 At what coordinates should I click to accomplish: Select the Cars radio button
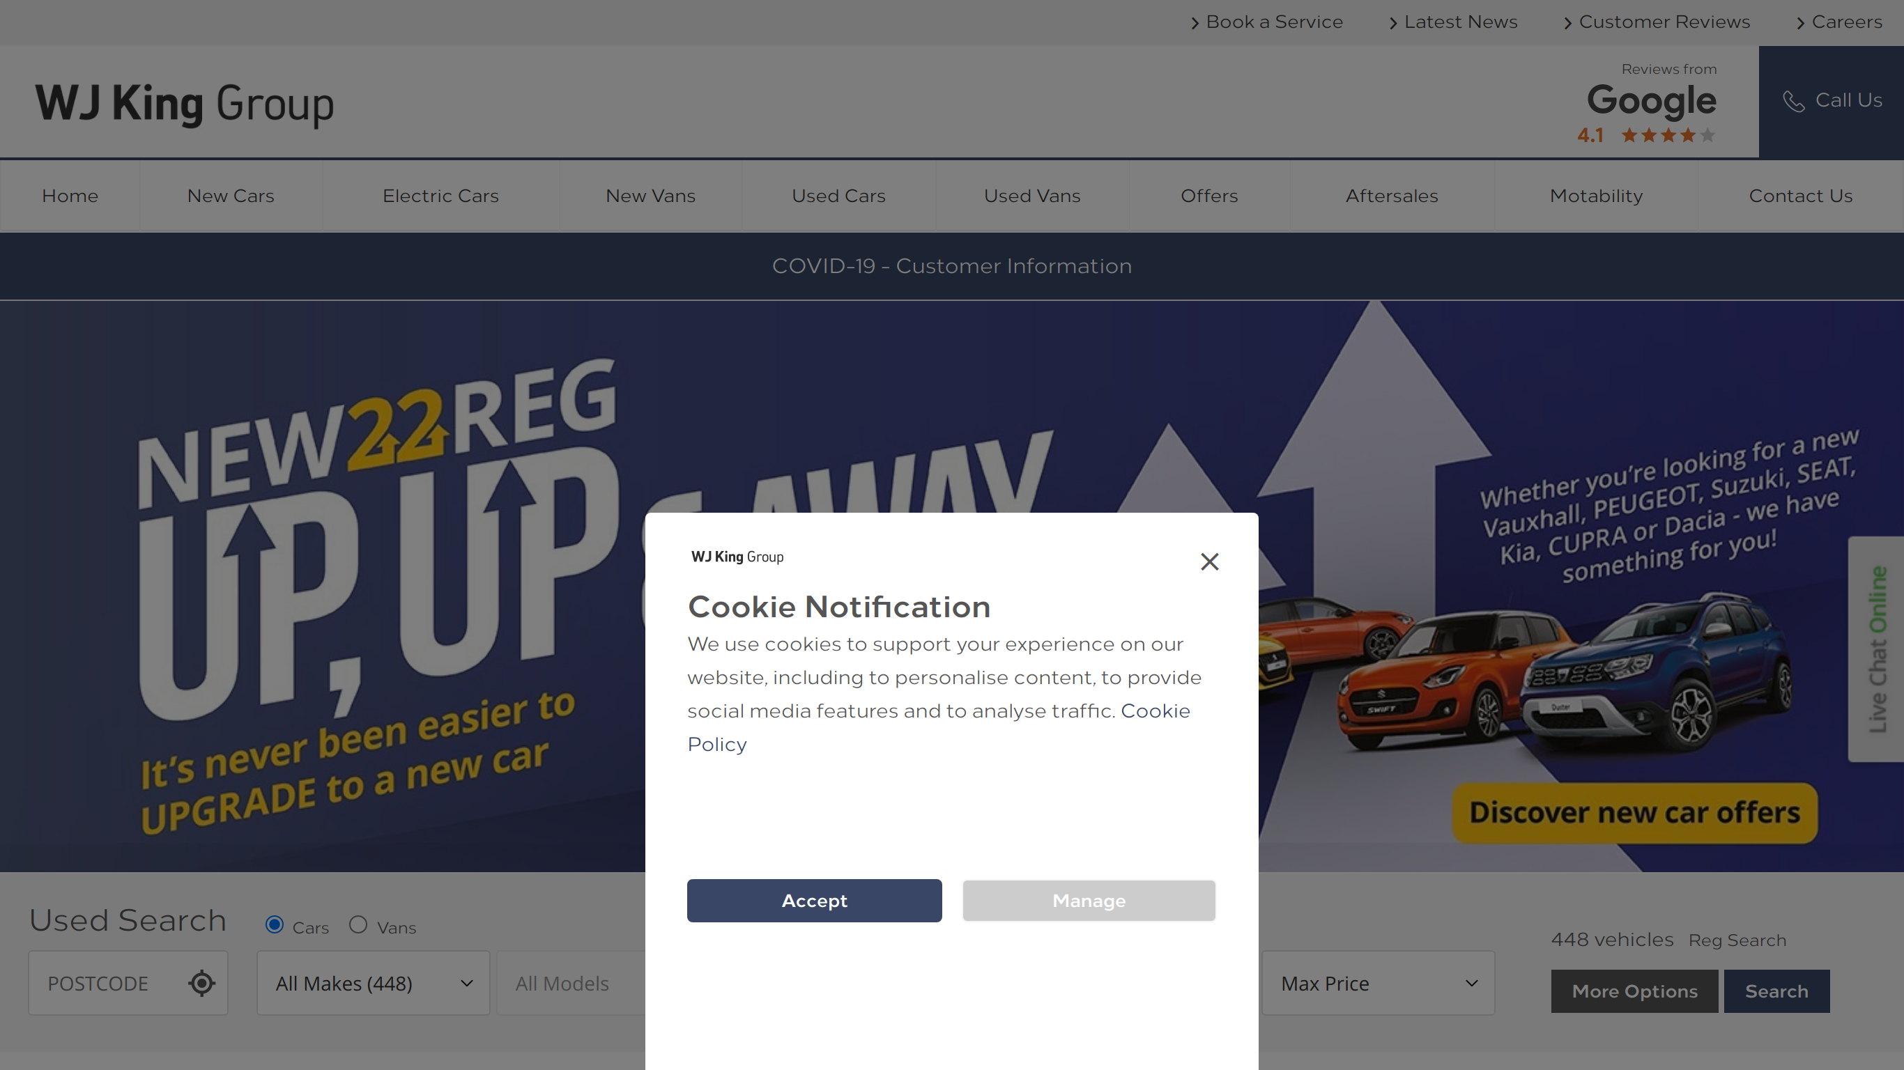274,924
